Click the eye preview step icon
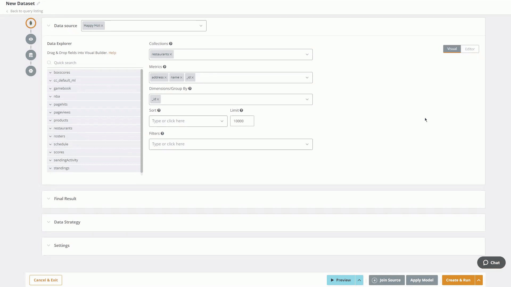The width and height of the screenshot is (511, 287). coord(31,39)
